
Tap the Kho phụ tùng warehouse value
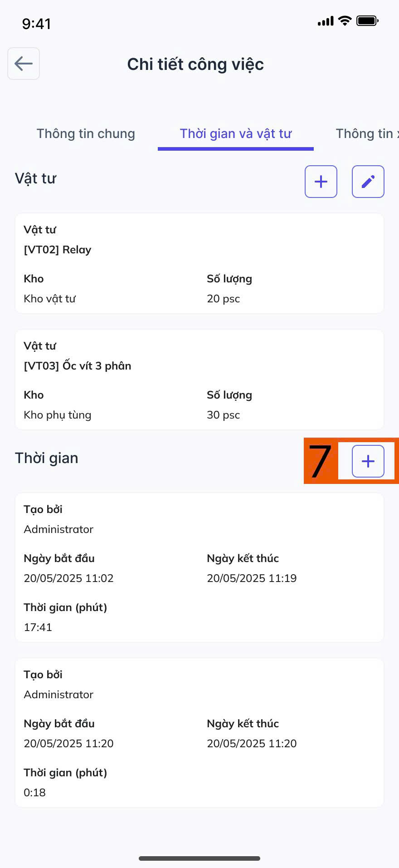[x=58, y=415]
